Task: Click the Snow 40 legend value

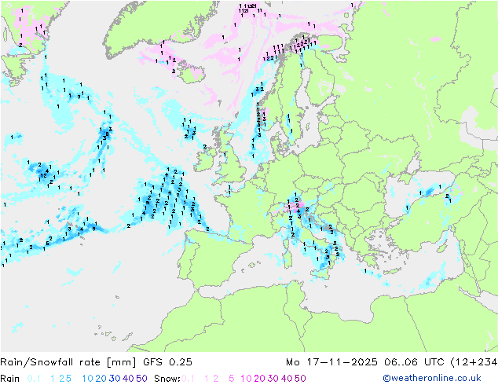Action: tap(287, 379)
